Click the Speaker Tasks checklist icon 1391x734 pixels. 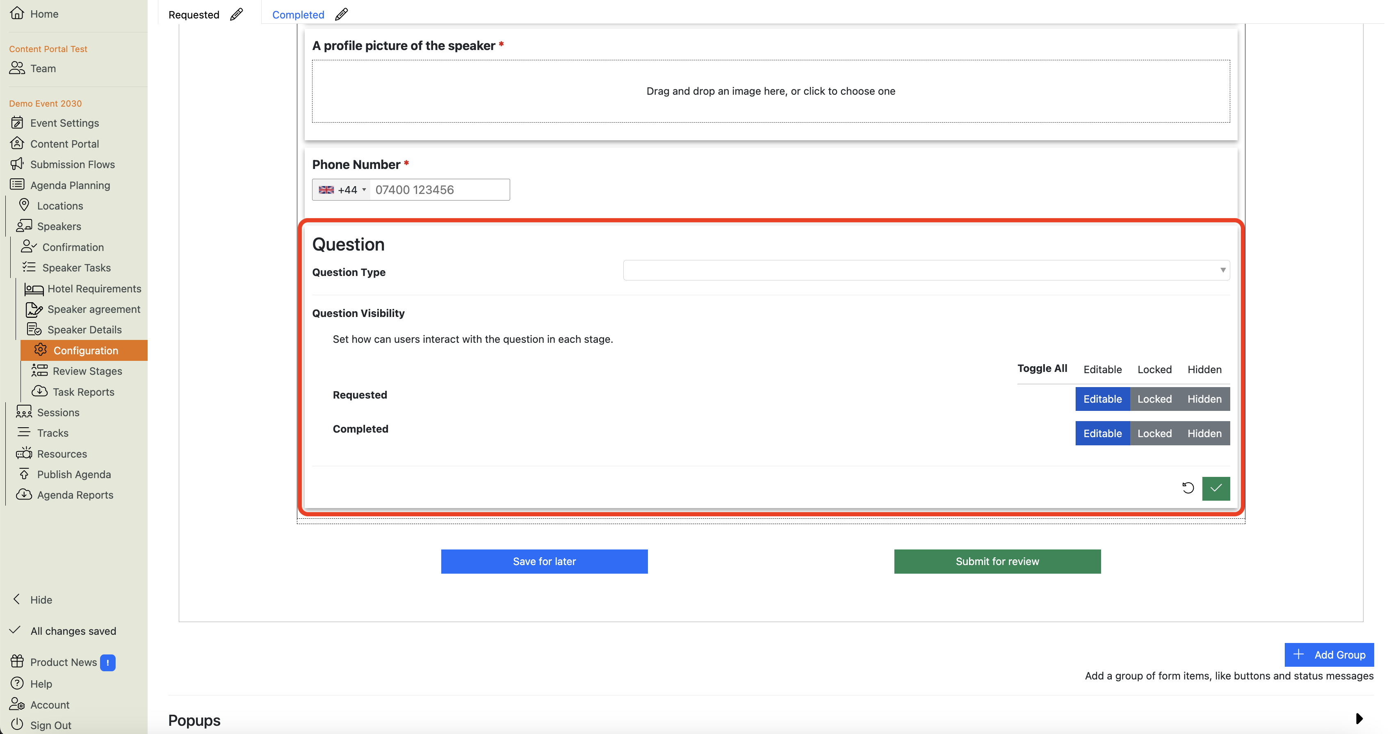coord(29,267)
